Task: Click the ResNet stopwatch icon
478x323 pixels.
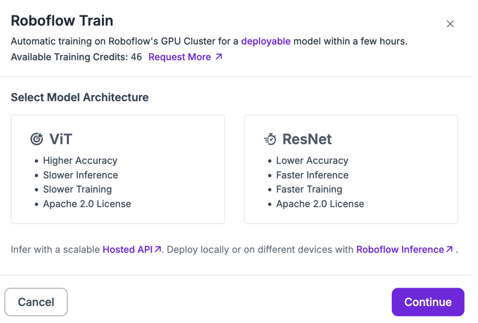Action: (x=270, y=139)
